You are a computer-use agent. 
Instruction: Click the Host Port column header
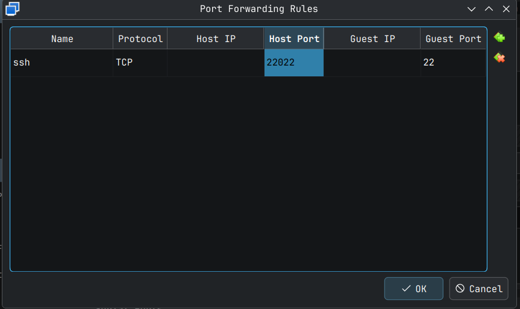[x=294, y=39]
